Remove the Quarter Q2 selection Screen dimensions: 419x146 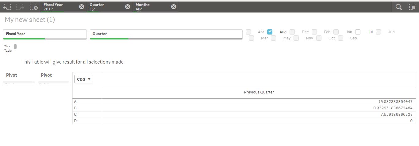click(128, 7)
